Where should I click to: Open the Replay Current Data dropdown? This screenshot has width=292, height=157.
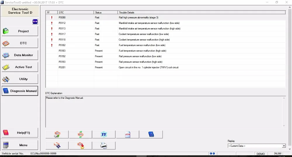[x=284, y=146]
